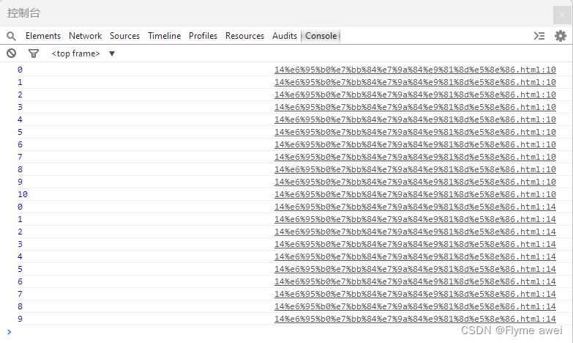Select logged value 9 on the html:10 row
The height and width of the screenshot is (343, 573).
[x=20, y=182]
